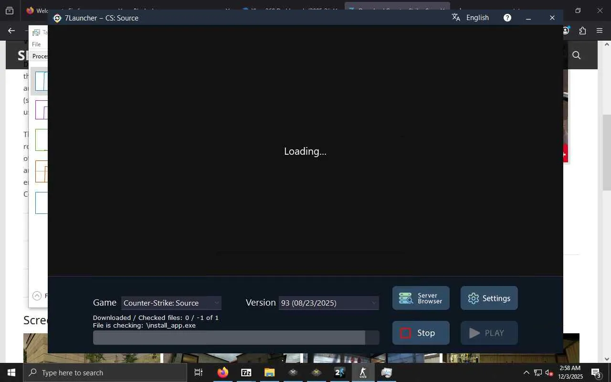Open Firefox from the taskbar
This screenshot has width=611, height=382.
223,372
